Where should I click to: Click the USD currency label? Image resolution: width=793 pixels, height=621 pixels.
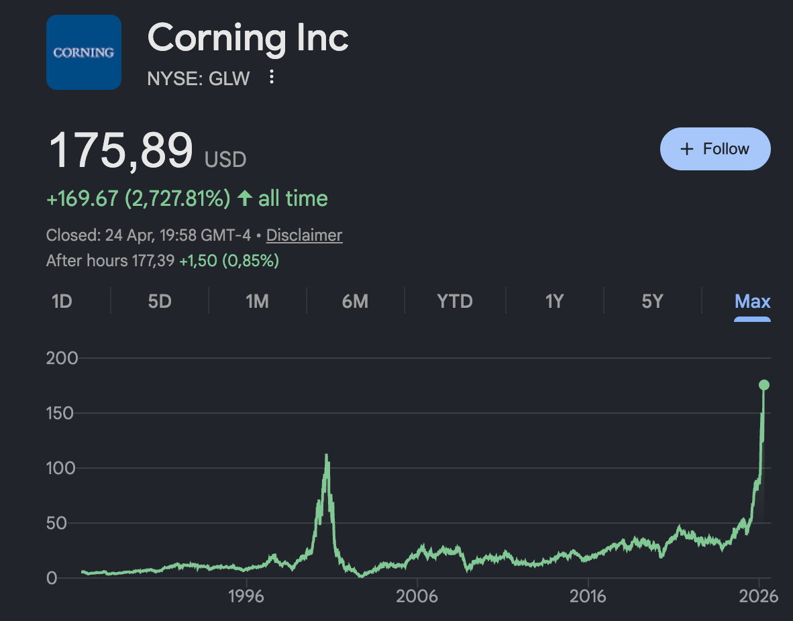point(225,160)
